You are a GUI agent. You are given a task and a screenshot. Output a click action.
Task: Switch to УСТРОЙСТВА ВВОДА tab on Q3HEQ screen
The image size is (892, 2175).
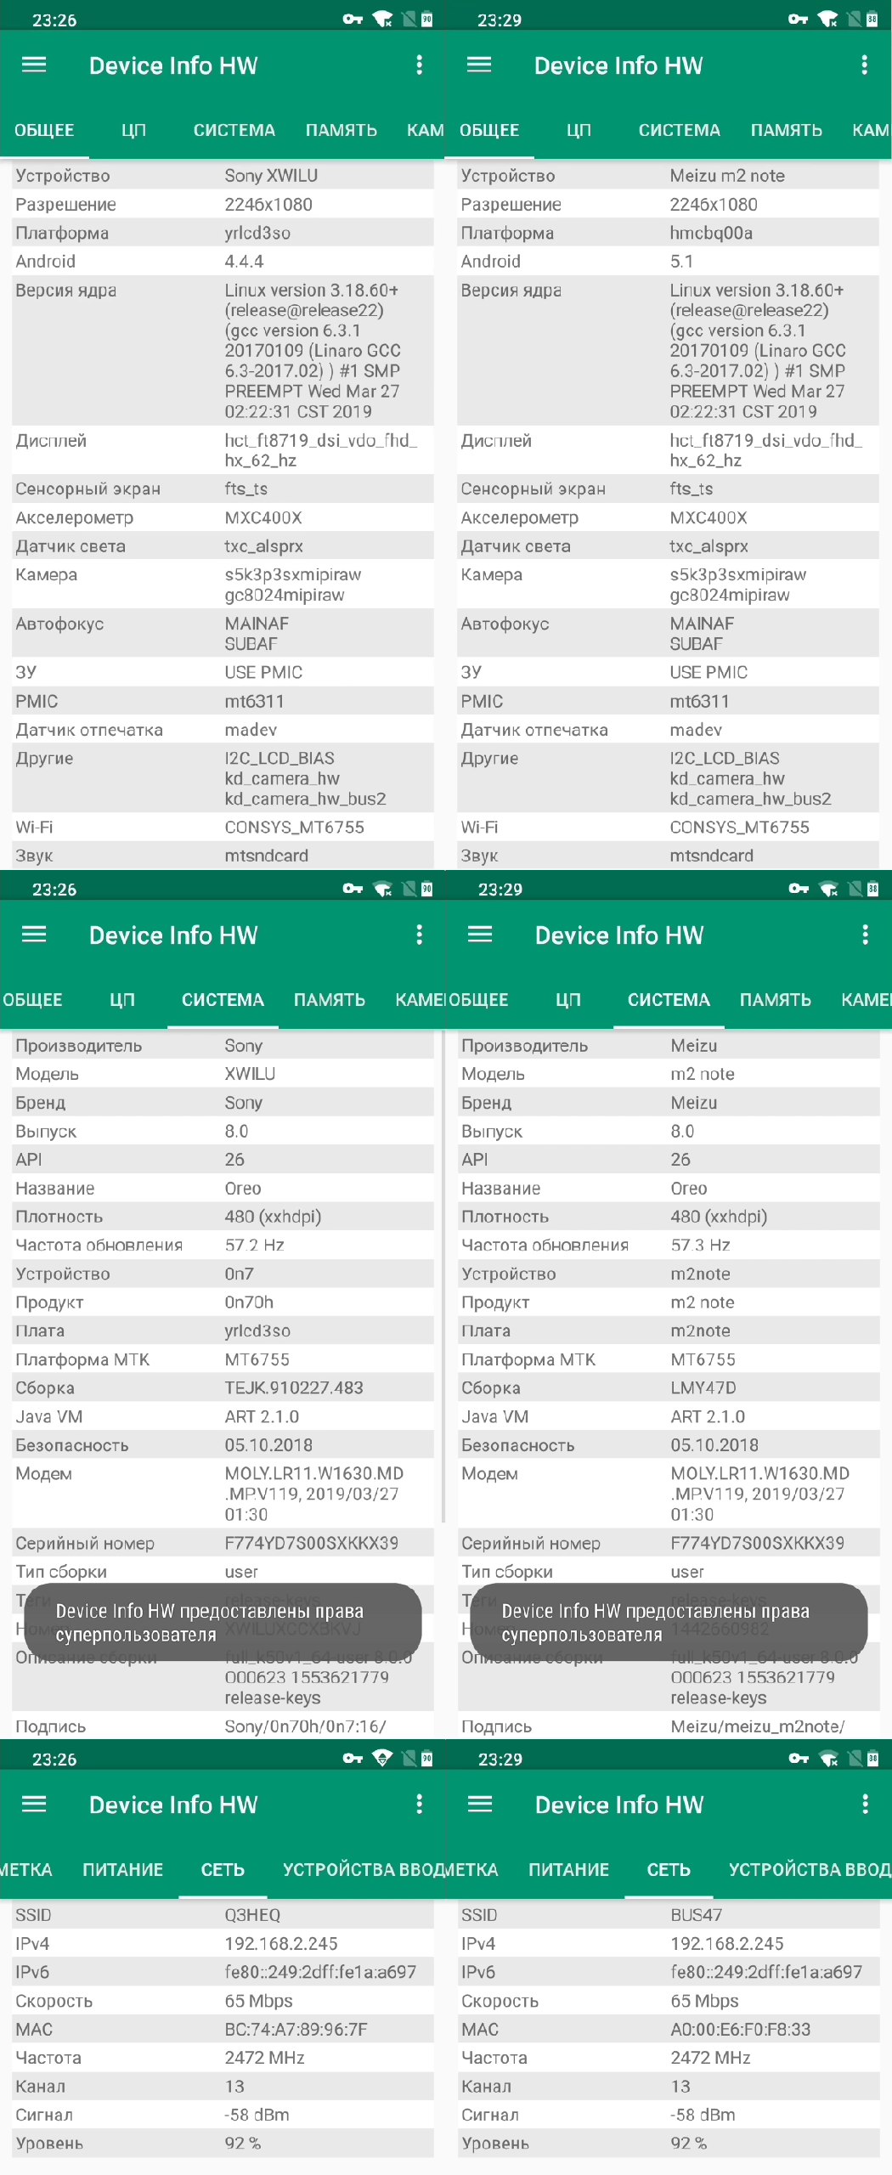click(364, 1869)
